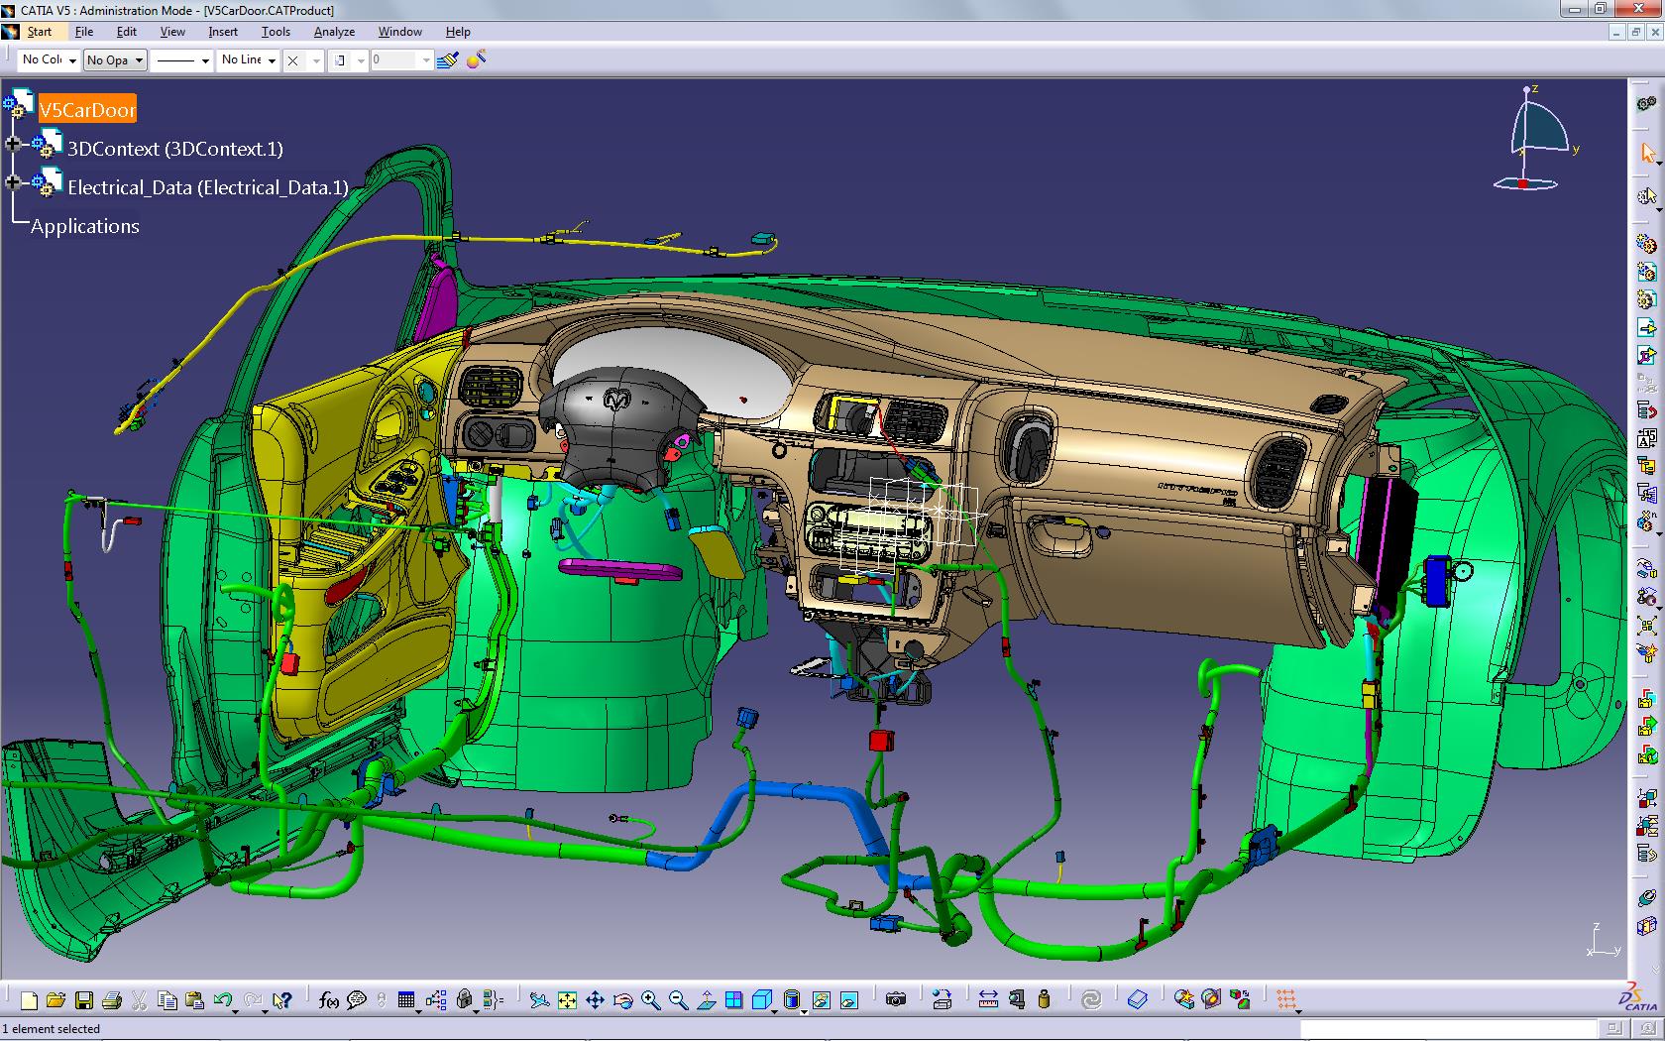Toggle the Multi-View display icon
The width and height of the screenshot is (1665, 1041).
(735, 999)
